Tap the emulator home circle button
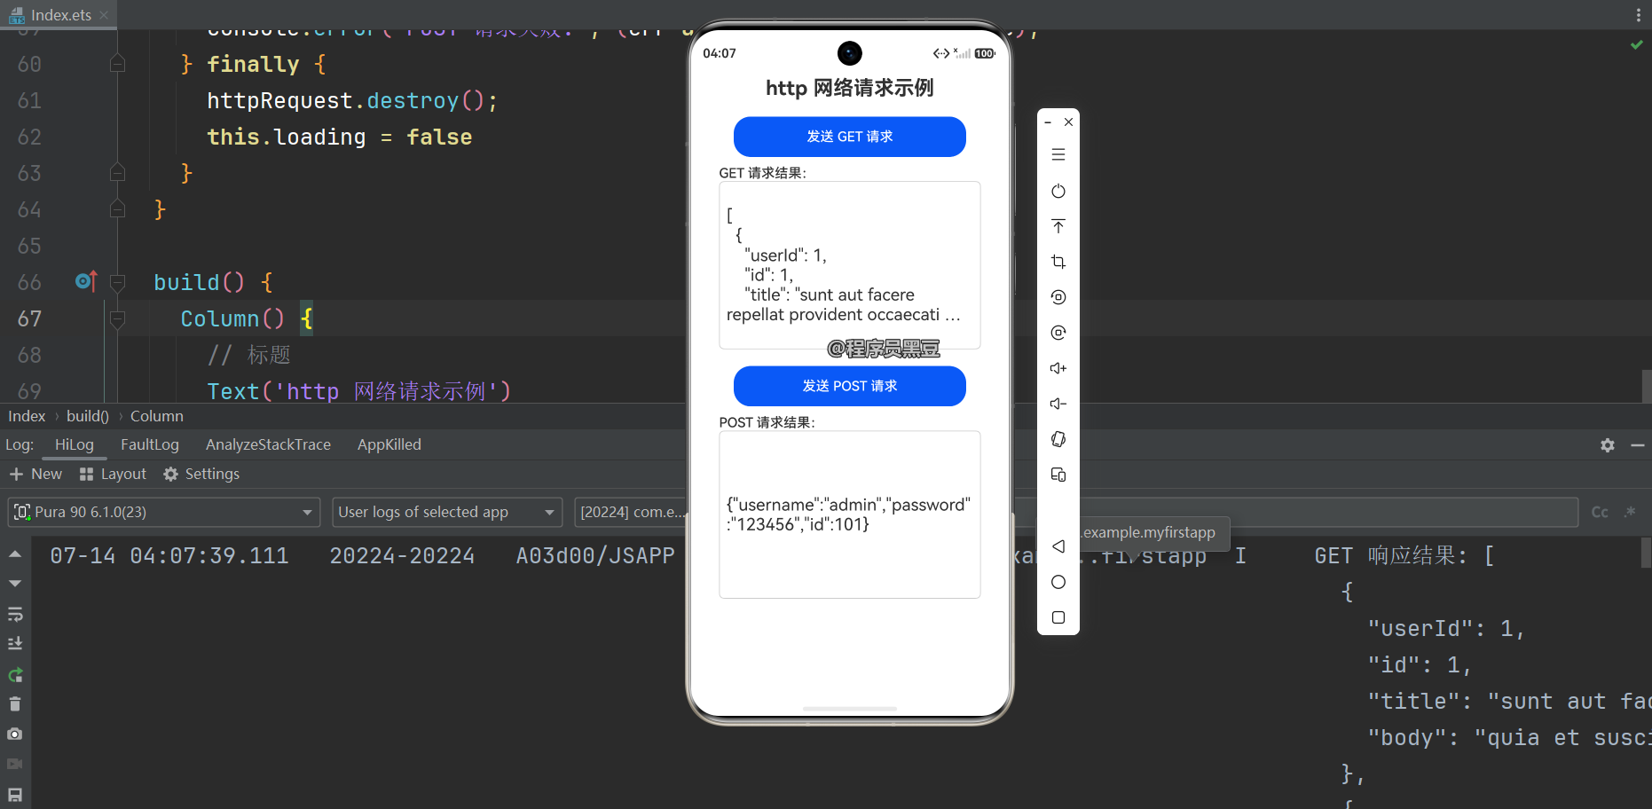 (1058, 582)
